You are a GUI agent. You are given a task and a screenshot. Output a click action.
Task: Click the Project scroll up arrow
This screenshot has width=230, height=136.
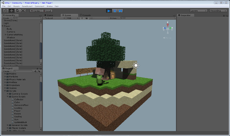[41, 74]
